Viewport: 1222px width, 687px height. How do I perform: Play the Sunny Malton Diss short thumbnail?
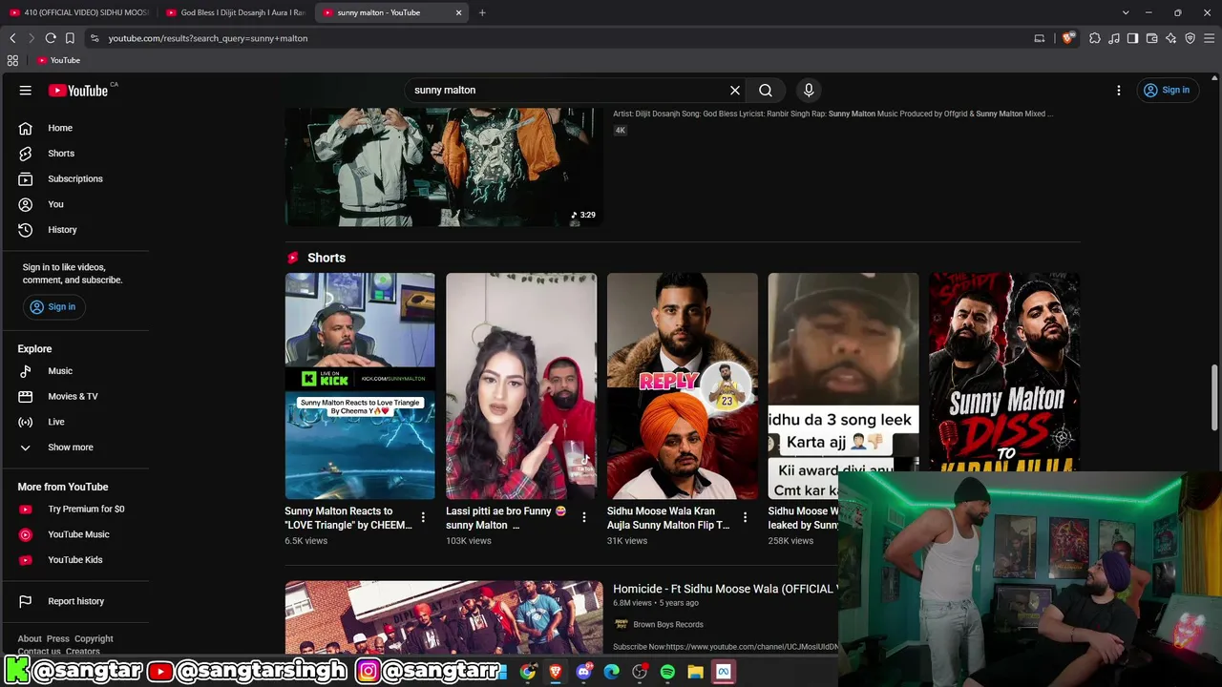click(x=1004, y=372)
